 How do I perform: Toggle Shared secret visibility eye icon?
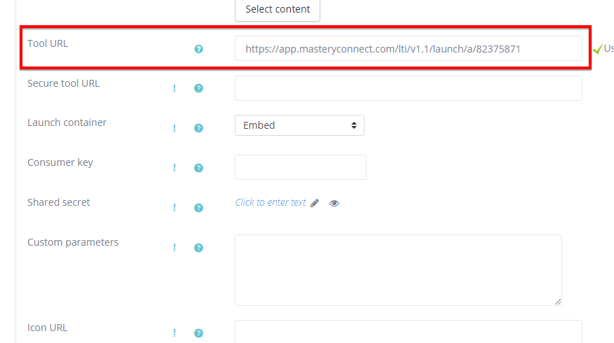pos(334,203)
